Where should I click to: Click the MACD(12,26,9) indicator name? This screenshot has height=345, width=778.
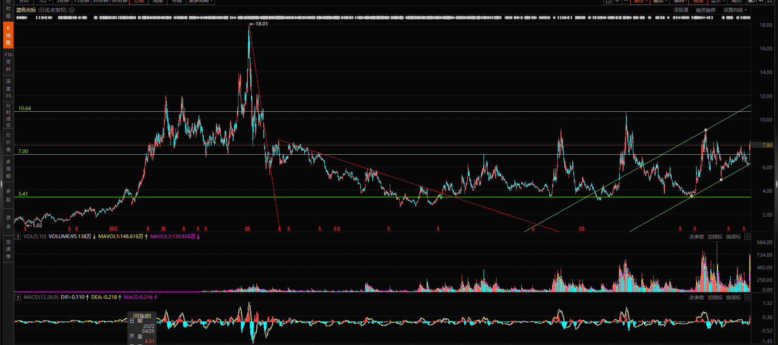(x=41, y=297)
